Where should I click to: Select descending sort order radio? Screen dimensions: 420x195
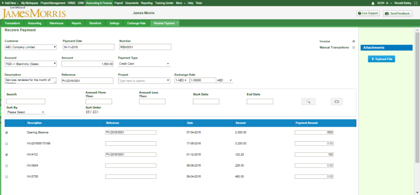[x=97, y=112]
